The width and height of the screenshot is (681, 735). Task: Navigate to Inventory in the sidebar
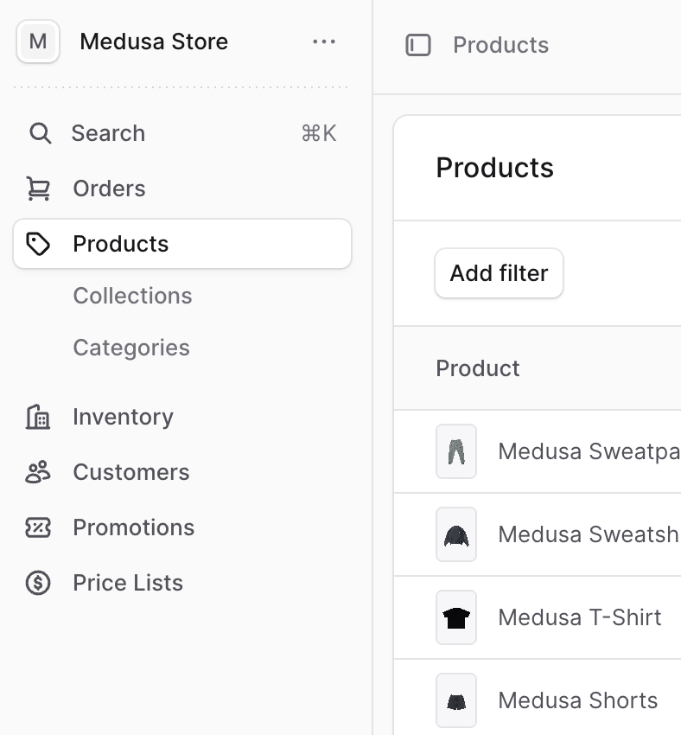123,417
